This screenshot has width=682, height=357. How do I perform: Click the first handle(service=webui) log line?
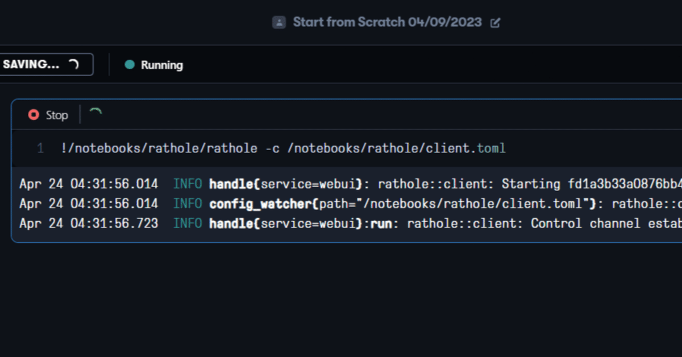351,184
